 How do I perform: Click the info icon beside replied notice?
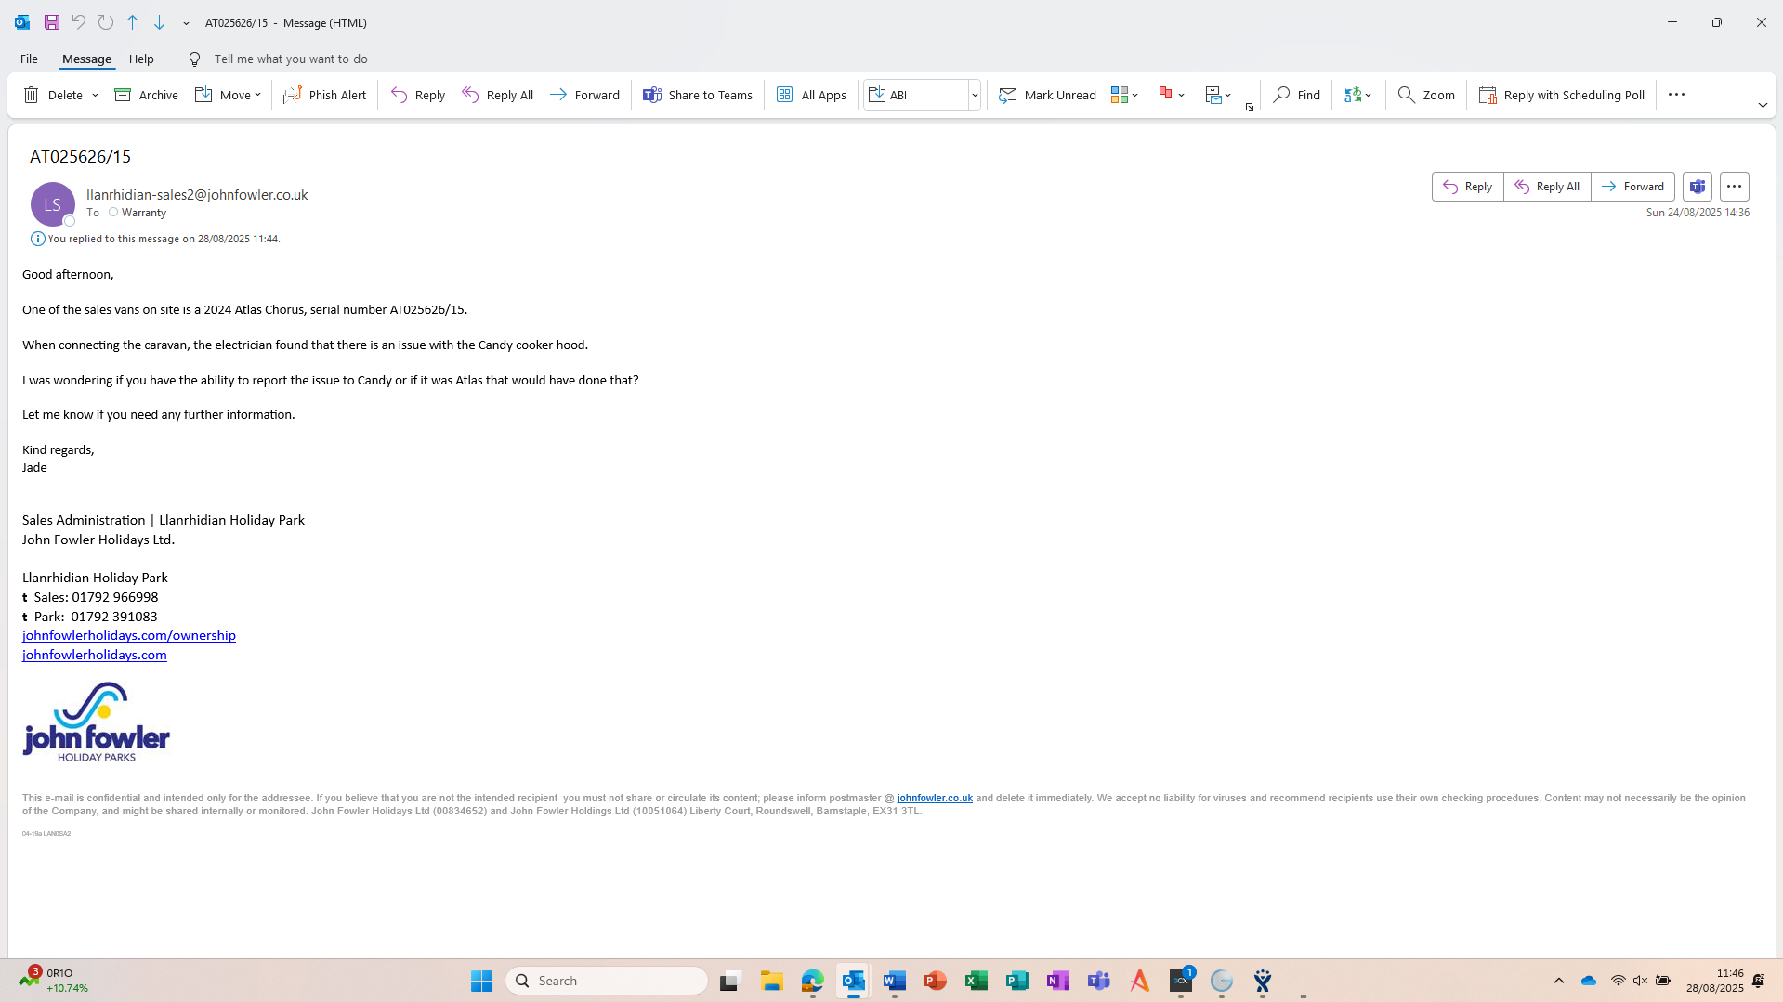[x=38, y=239]
